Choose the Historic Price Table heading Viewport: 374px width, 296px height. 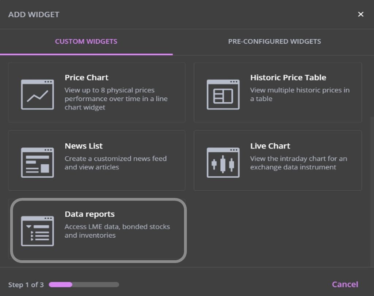[288, 77]
